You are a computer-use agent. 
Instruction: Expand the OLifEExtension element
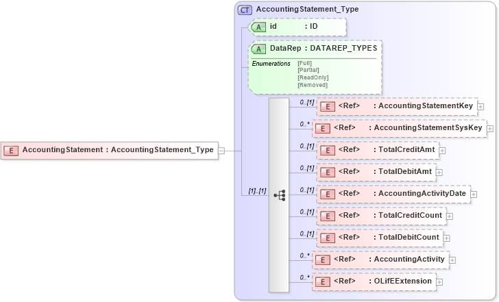[439, 282]
